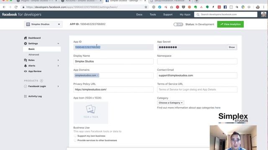The image size is (268, 150).
Task: Open the Pocket extension icon
Action: click(183, 7)
